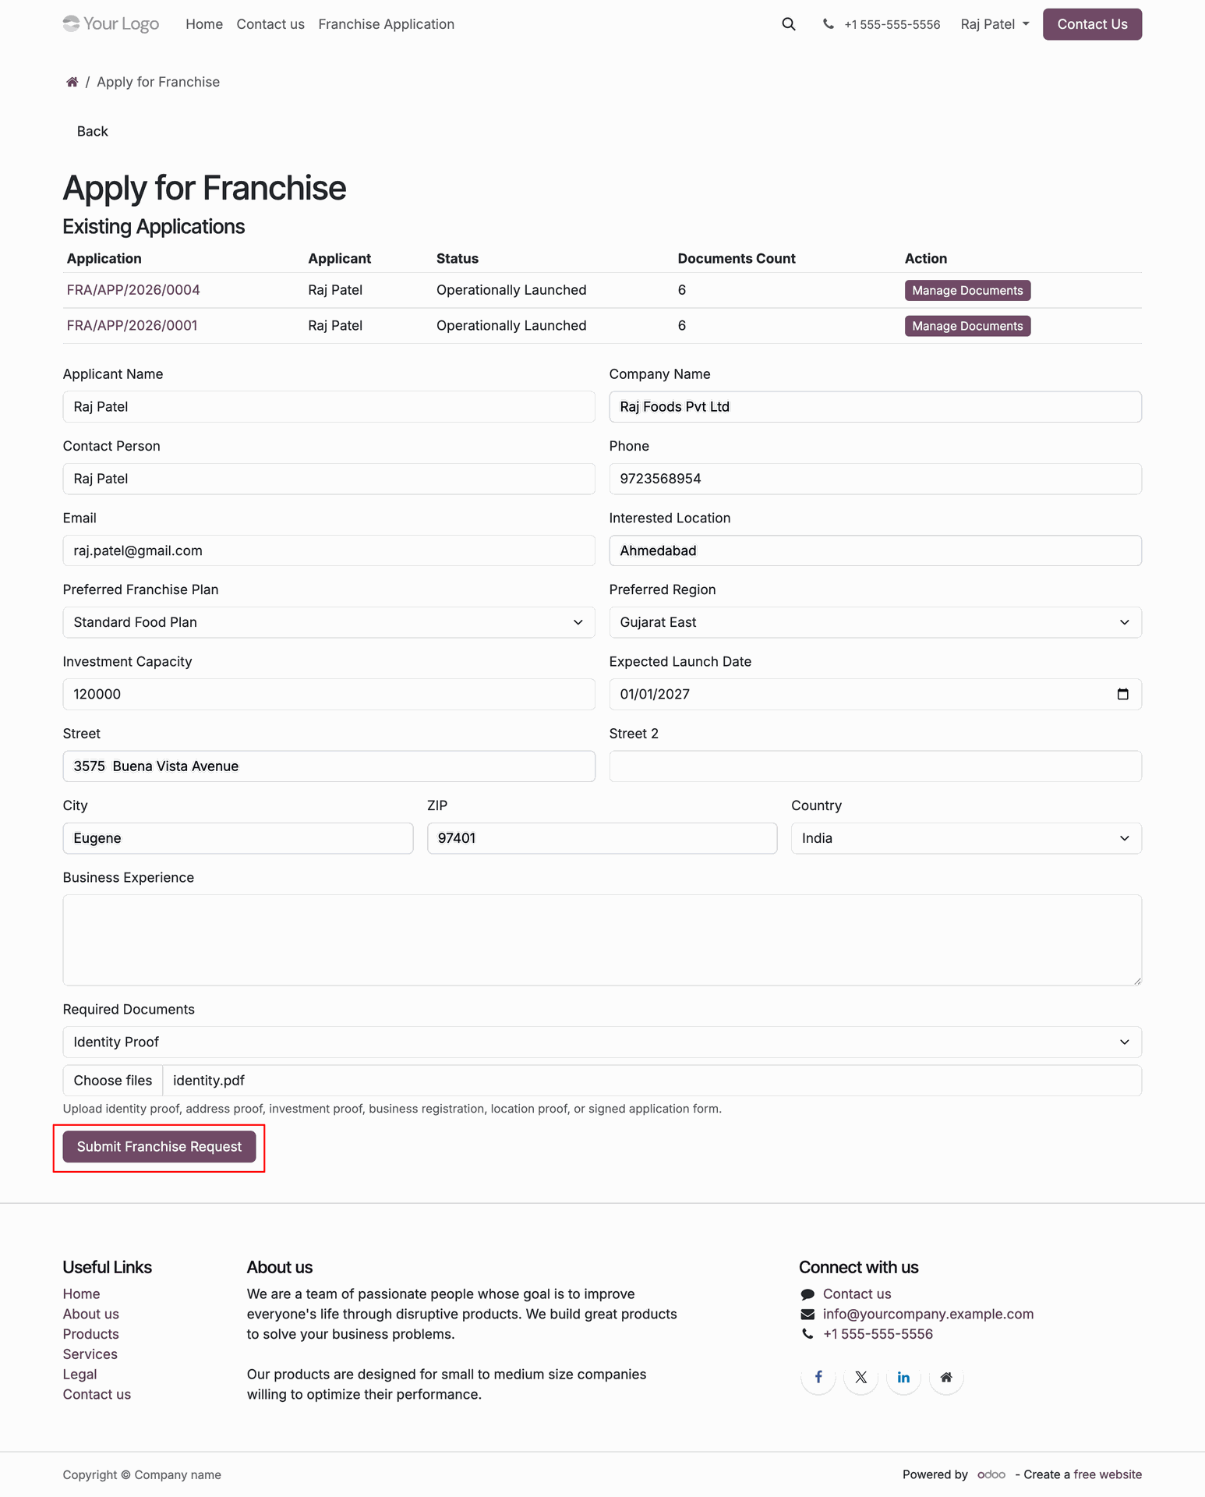
Task: Open the Raj Patel user menu
Action: coord(995,24)
